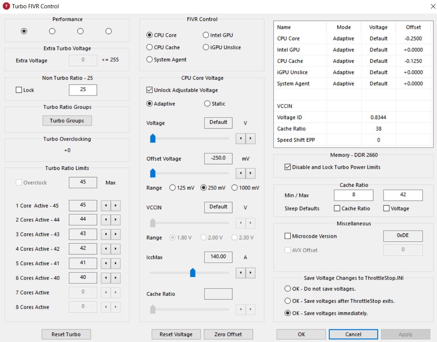Screen dimensions: 437x342
Task: Decrease the 4 Cores Active ratio arrow
Action: [106, 249]
